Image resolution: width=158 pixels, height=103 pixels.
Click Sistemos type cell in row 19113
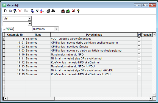point(38,66)
